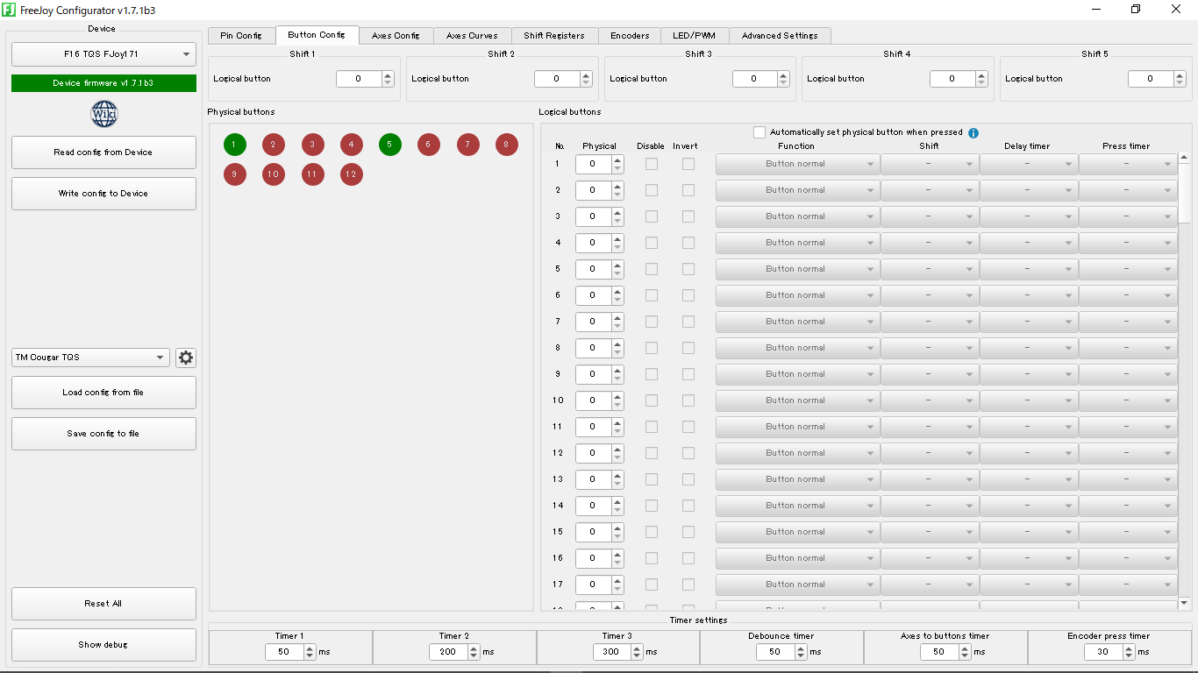Open Press timer dropdown for logical button 4
The height and width of the screenshot is (673, 1198).
1128,243
